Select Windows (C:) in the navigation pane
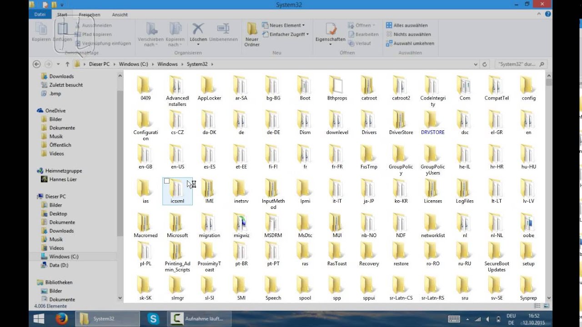Screen dimensions: 582x327 pyautogui.click(x=64, y=257)
